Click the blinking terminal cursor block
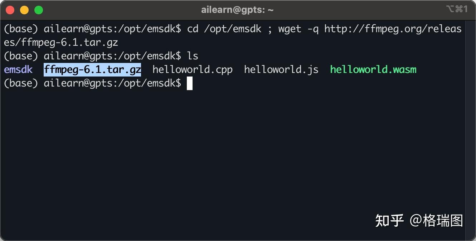476x241 pixels. (190, 83)
